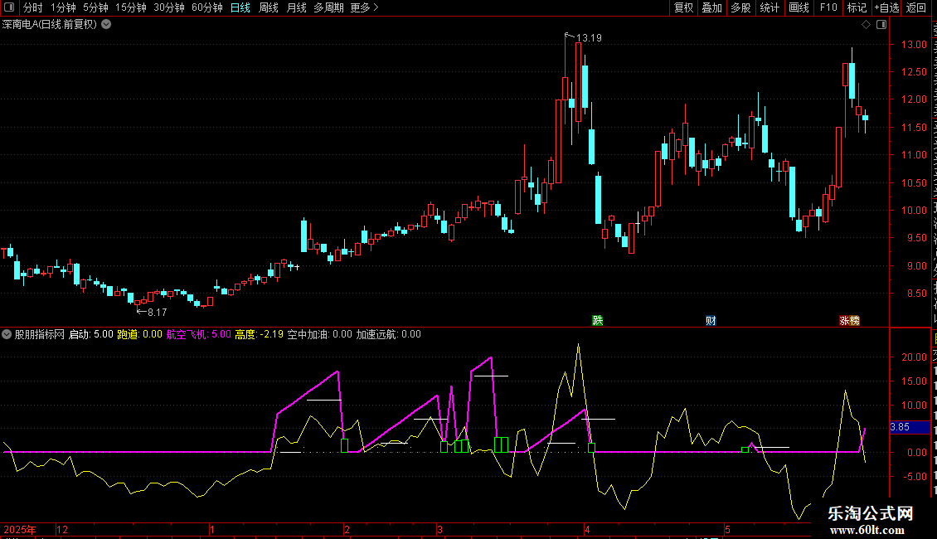Click the 复权 button
The width and height of the screenshot is (937, 539).
click(683, 7)
